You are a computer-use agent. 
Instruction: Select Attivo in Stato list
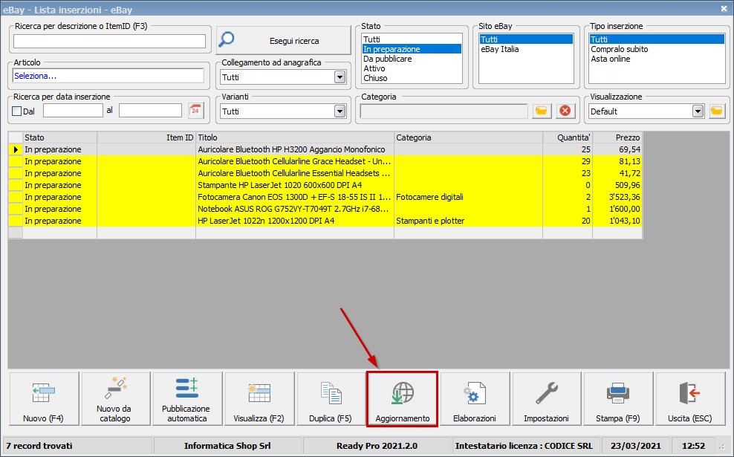pyautogui.click(x=412, y=68)
